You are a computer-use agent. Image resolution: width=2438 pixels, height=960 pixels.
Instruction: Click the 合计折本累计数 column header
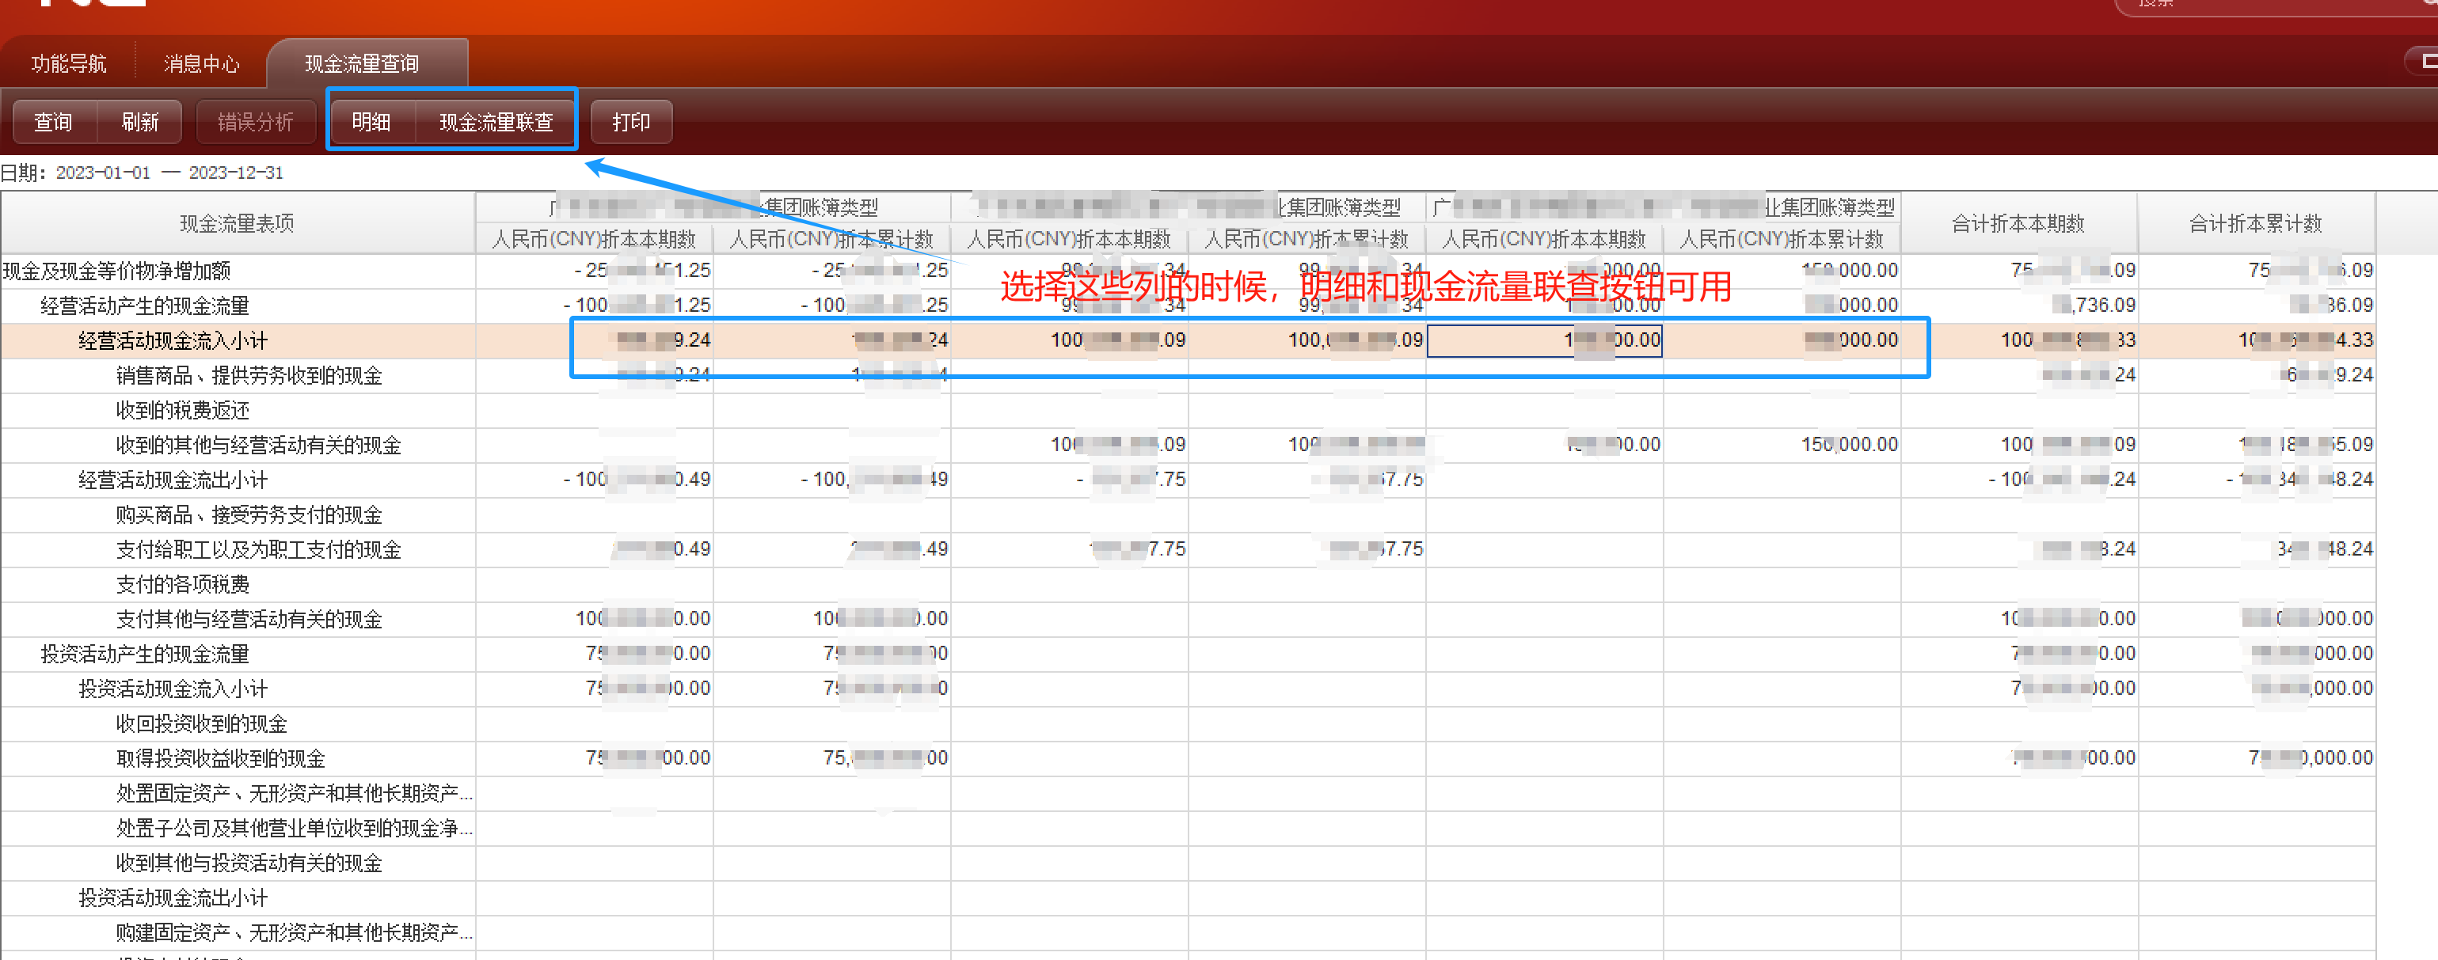[x=2255, y=223]
